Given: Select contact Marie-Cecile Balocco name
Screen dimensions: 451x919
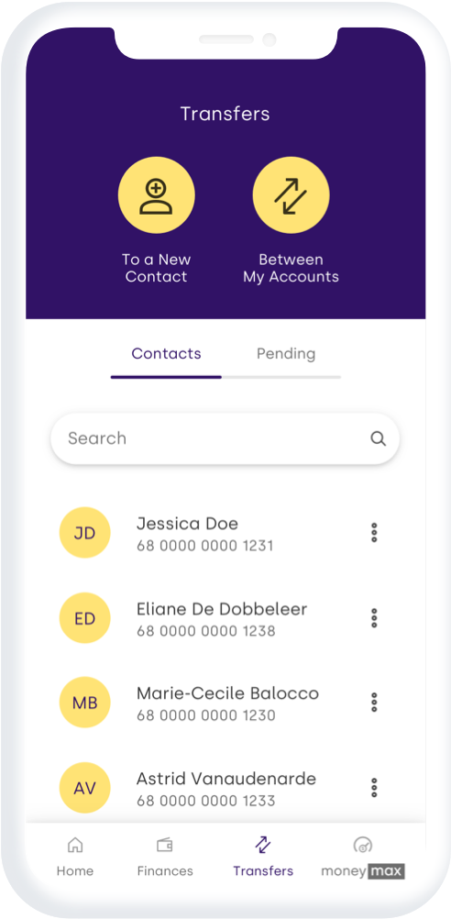Looking at the screenshot, I should [x=228, y=693].
